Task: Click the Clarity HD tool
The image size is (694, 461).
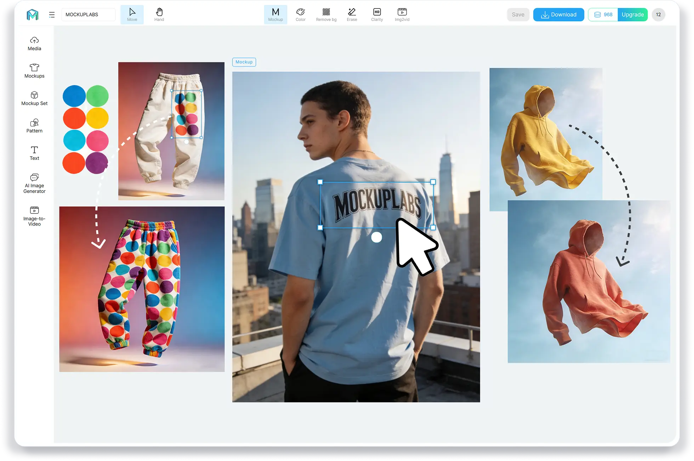Action: [x=377, y=15]
